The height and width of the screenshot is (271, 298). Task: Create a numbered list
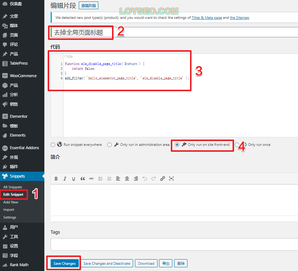[x=109, y=179]
